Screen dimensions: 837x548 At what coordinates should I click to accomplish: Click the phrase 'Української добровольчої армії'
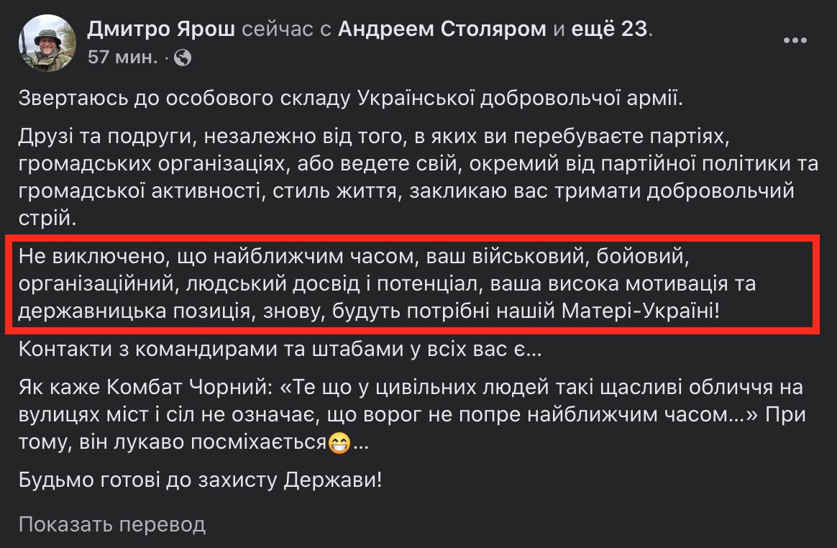click(x=518, y=99)
